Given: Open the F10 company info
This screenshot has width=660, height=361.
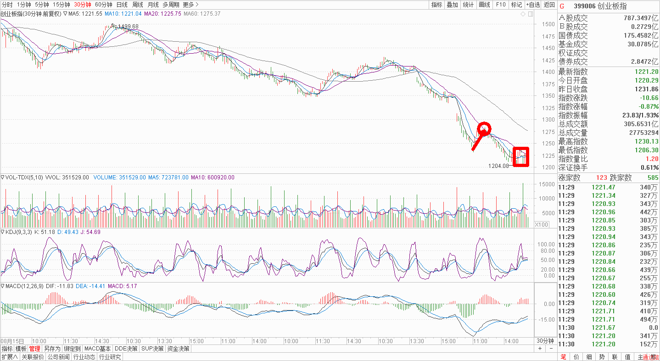Looking at the screenshot, I should (500, 5).
